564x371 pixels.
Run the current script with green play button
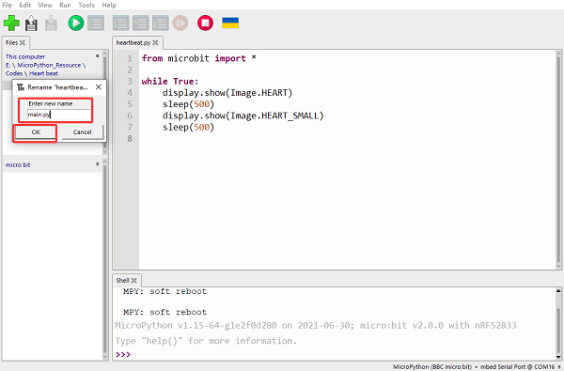pos(76,23)
